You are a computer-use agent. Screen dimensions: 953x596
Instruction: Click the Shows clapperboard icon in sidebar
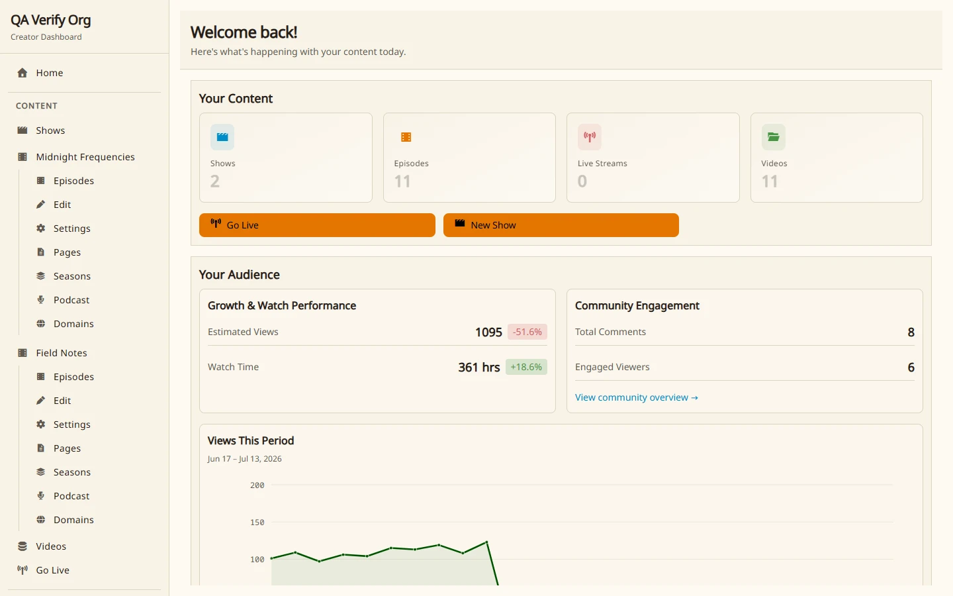pyautogui.click(x=23, y=130)
